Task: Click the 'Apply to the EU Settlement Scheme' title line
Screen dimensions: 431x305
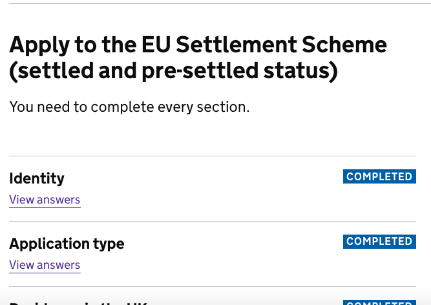Action: pos(198,45)
